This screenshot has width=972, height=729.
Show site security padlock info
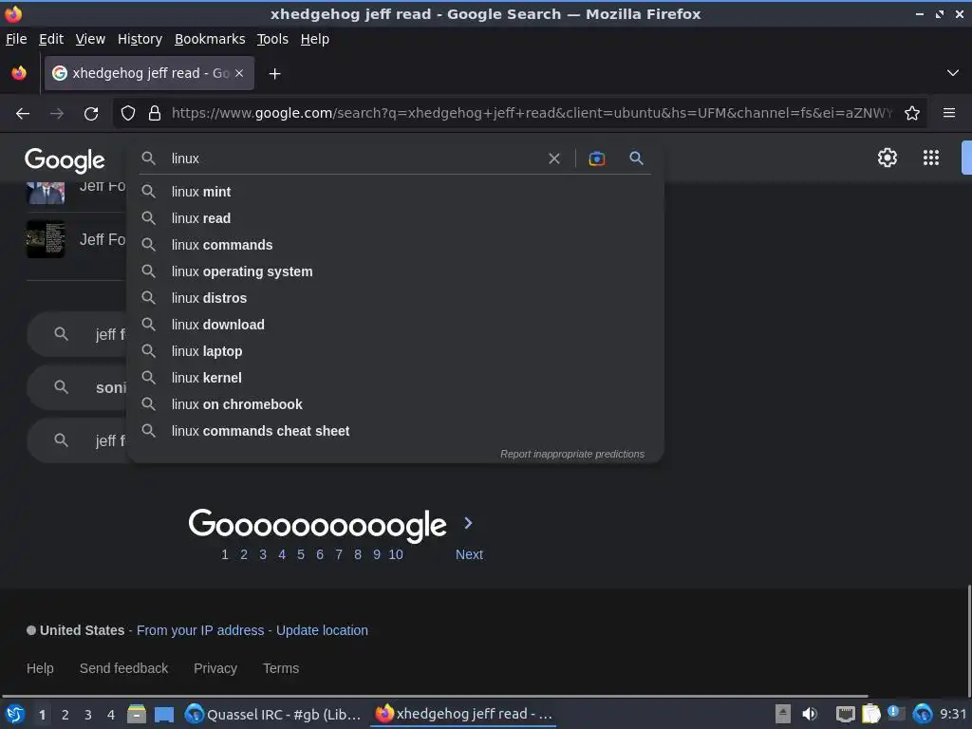point(155,114)
